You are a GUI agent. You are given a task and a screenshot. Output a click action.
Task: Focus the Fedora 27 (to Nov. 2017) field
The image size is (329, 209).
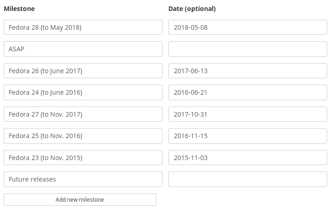83,114
